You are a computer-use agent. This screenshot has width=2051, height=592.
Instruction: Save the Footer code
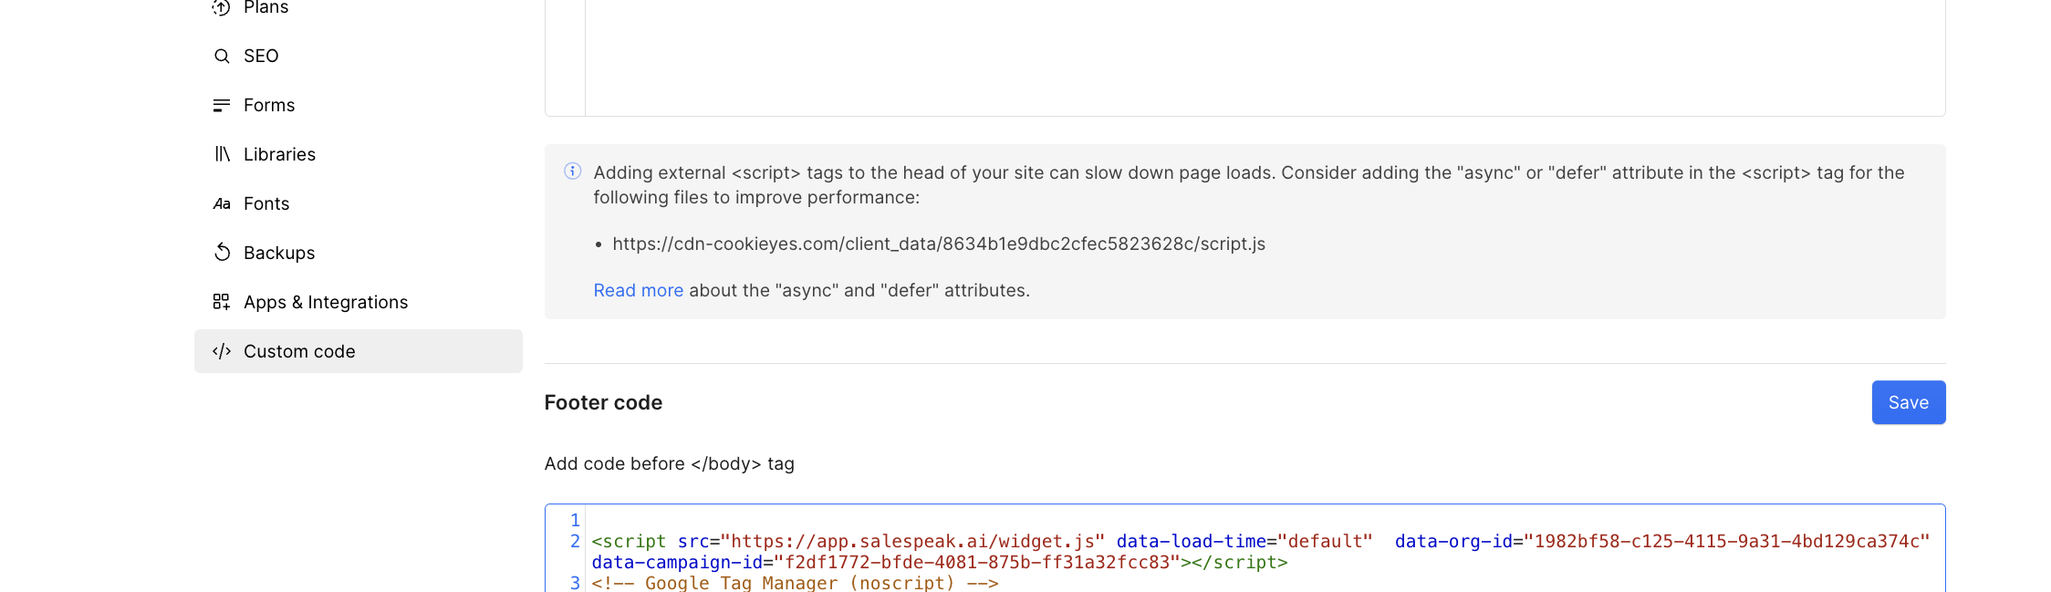pos(1909,402)
